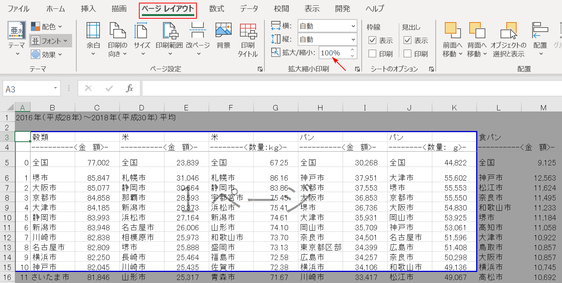The height and width of the screenshot is (283, 562).
Task: Uncheck 見出し 表示 headings view checkbox
Action: (x=407, y=40)
